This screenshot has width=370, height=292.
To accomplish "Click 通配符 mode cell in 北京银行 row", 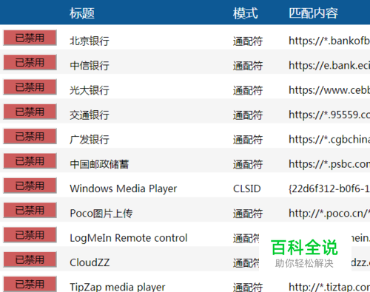I will coord(248,41).
